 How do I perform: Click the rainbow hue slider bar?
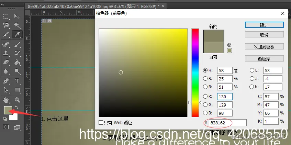[x=195, y=72]
